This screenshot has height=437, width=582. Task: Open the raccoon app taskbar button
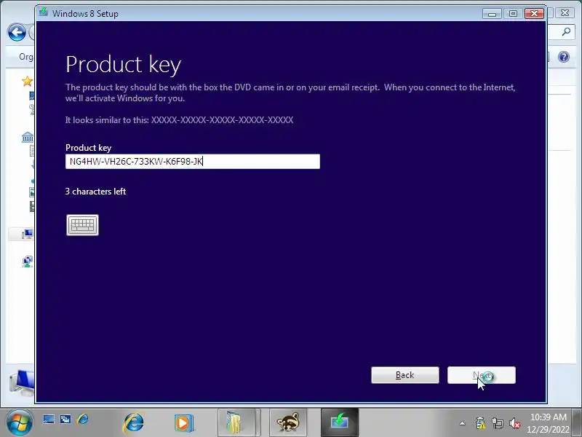click(x=288, y=422)
